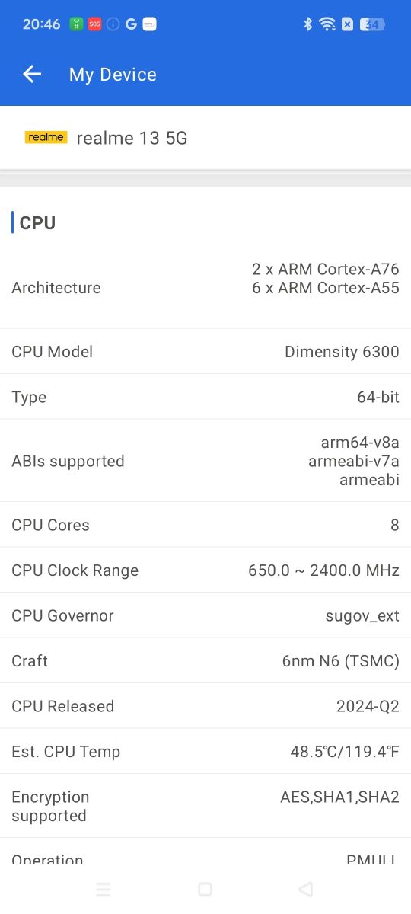
Task: Tap the realme brand logo
Action: [46, 137]
